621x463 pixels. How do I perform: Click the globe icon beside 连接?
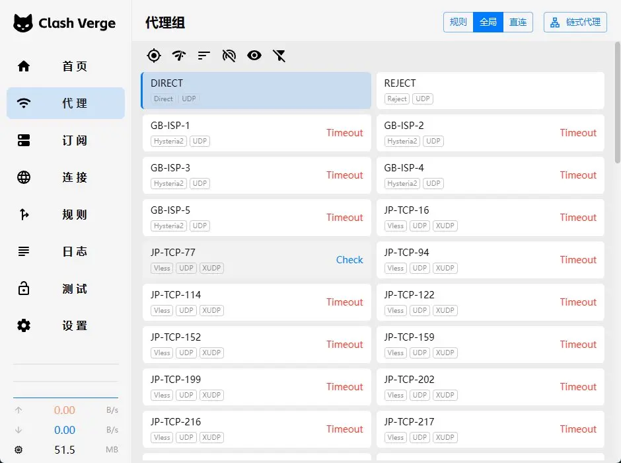point(24,177)
